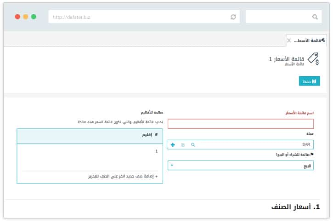The height and width of the screenshot is (223, 333).
Task: Click the yellow window minimize dot
Action: [25, 17]
